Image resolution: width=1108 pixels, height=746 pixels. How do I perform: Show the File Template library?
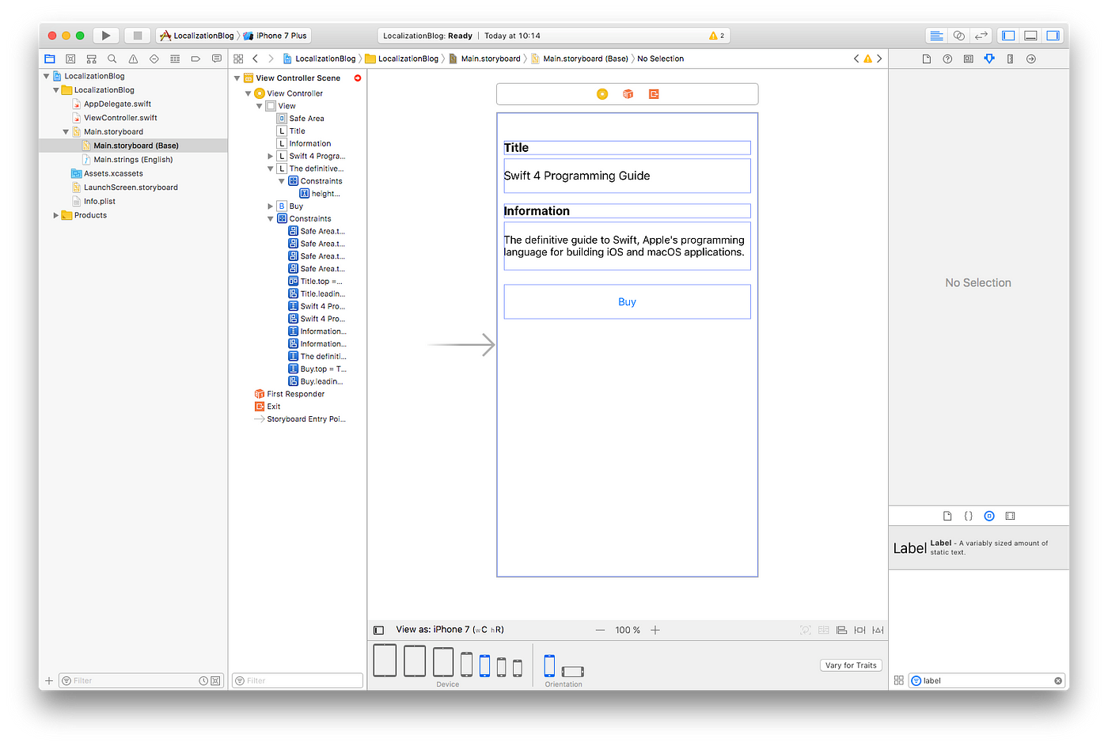click(x=947, y=516)
